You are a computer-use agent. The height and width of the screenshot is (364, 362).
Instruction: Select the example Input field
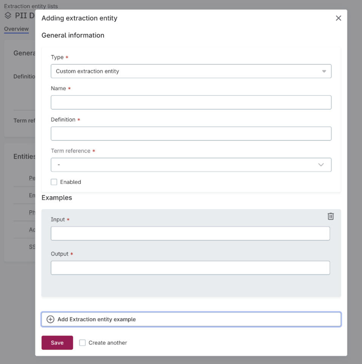point(190,233)
